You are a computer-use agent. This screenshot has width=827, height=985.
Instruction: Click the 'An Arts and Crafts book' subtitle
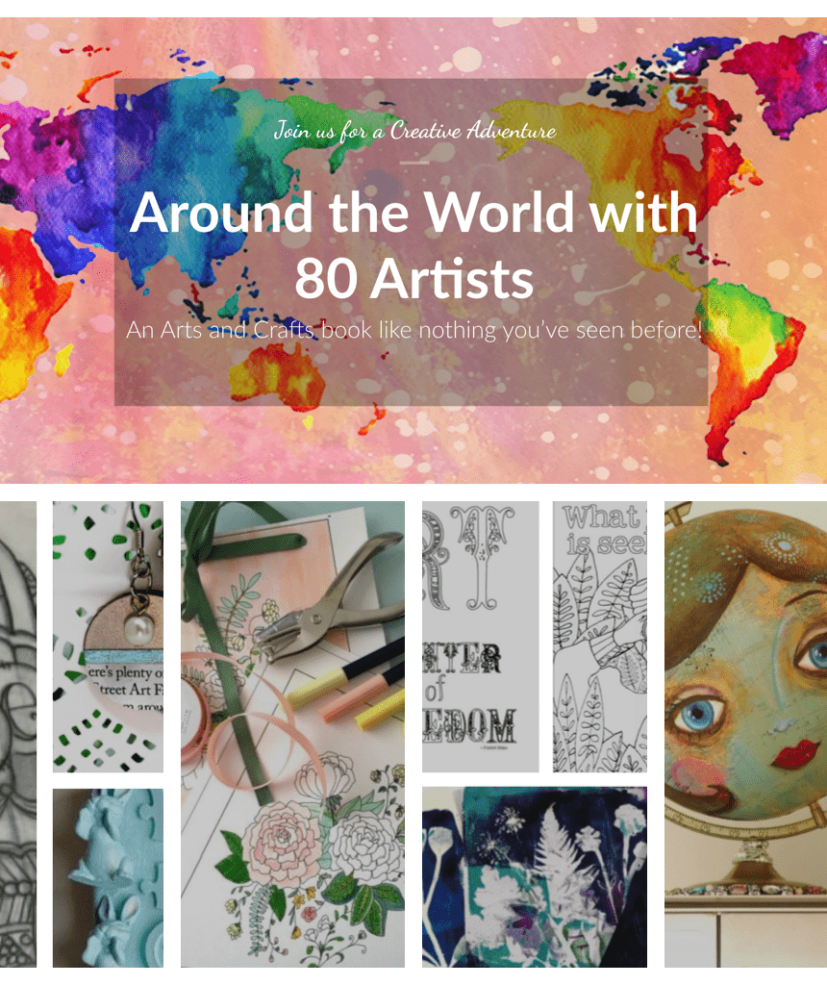tap(413, 330)
